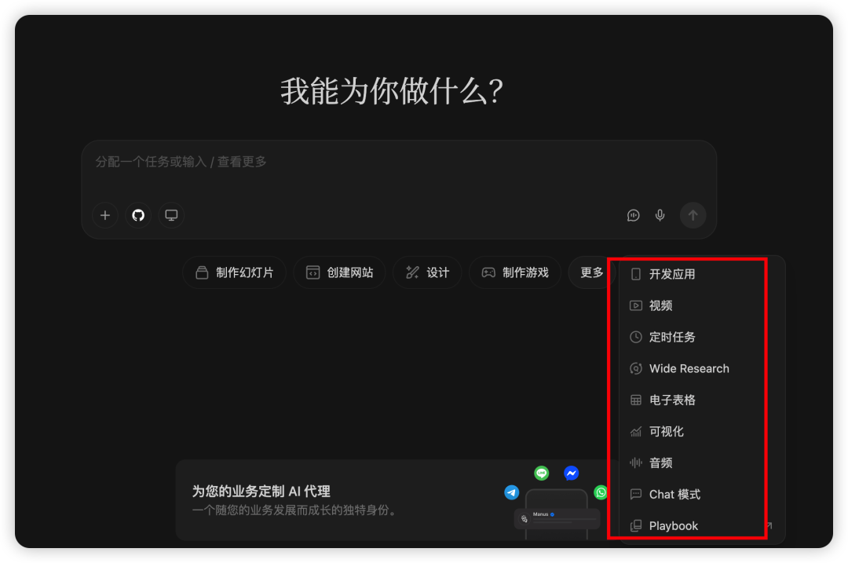The height and width of the screenshot is (563, 848).
Task: Click the plus attachment icon
Action: (105, 215)
